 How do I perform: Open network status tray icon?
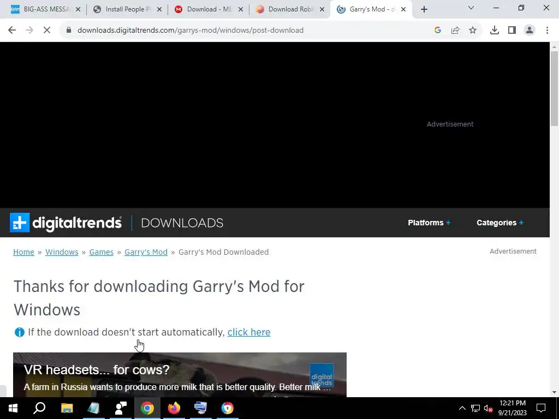[x=475, y=408]
